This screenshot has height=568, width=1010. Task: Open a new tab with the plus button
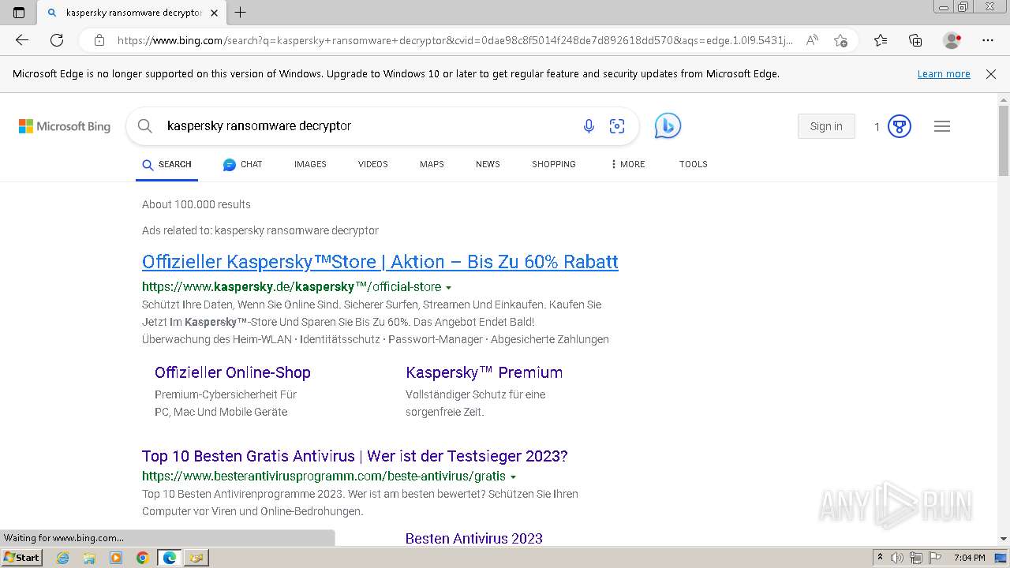pos(241,13)
